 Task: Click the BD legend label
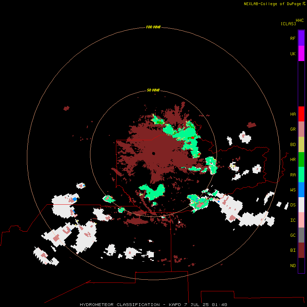293,145
